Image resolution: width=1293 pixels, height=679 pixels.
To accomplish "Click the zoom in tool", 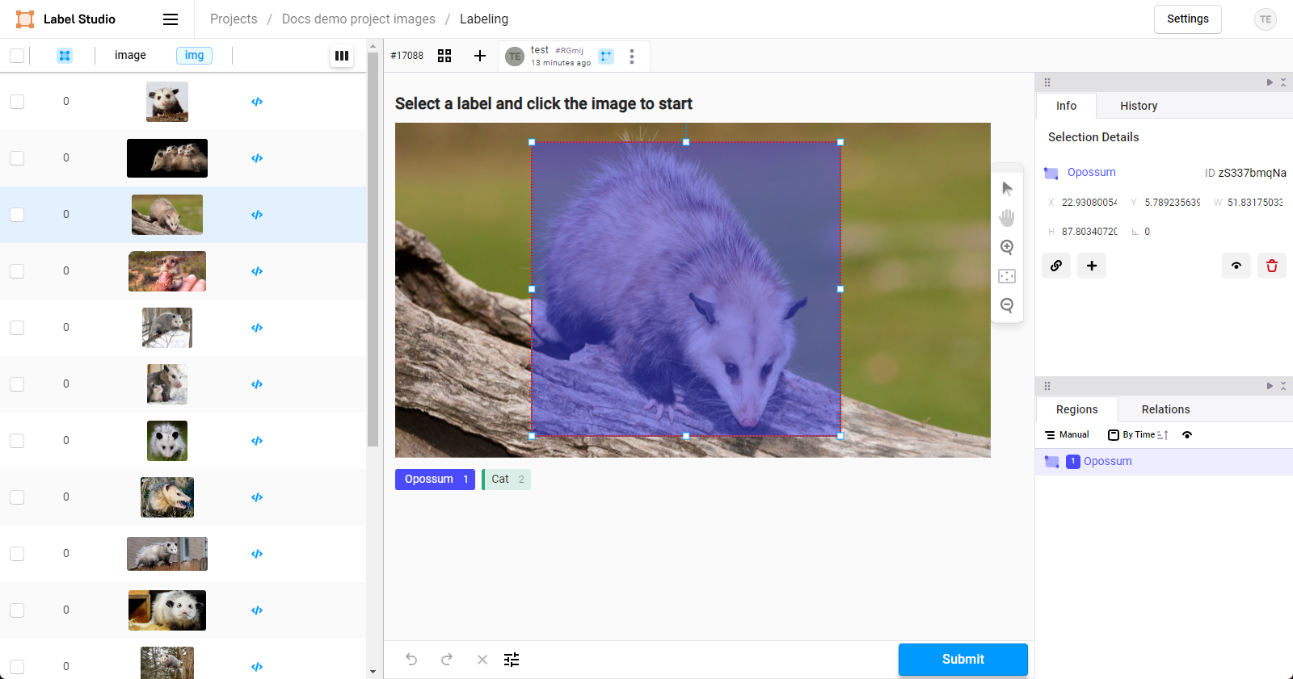I will (1007, 247).
